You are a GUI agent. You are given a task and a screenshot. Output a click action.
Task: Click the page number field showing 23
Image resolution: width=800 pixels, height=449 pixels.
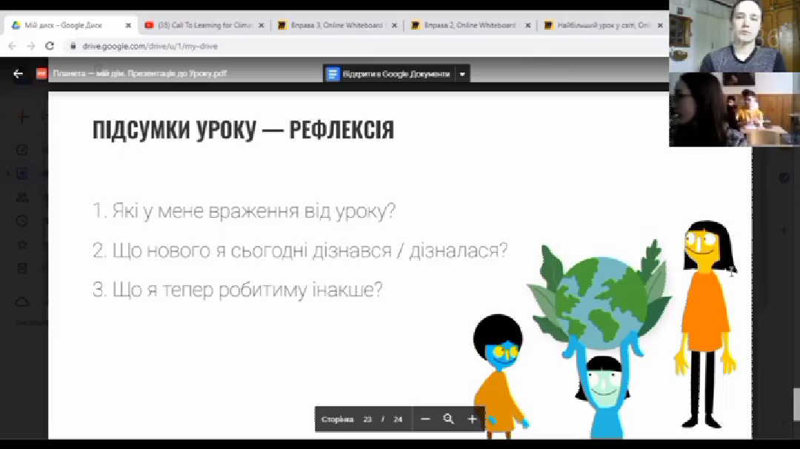[x=367, y=419]
